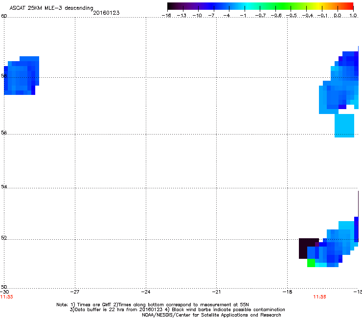Select the colorbar label -1
Viewport: 362px width, 318px height.
click(243, 16)
